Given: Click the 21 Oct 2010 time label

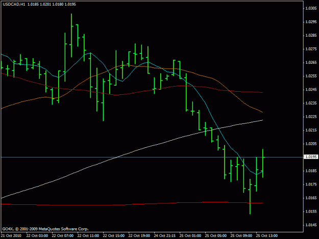Looking at the screenshot, I should (11, 235).
